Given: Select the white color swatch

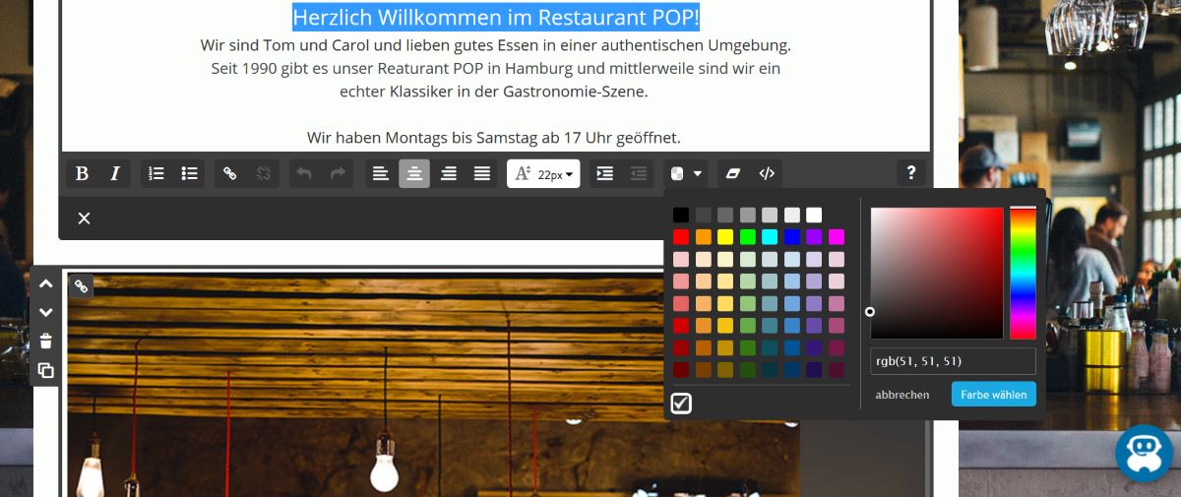Looking at the screenshot, I should point(814,215).
